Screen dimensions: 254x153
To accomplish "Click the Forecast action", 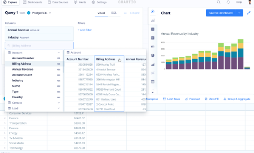I will coord(192,99).
